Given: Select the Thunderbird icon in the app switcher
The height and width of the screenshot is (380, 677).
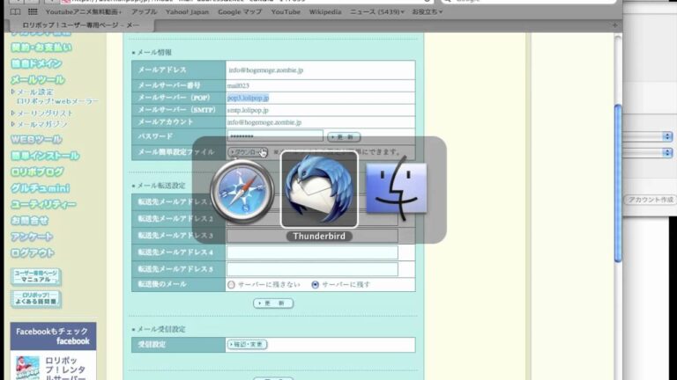Looking at the screenshot, I should pyautogui.click(x=319, y=190).
